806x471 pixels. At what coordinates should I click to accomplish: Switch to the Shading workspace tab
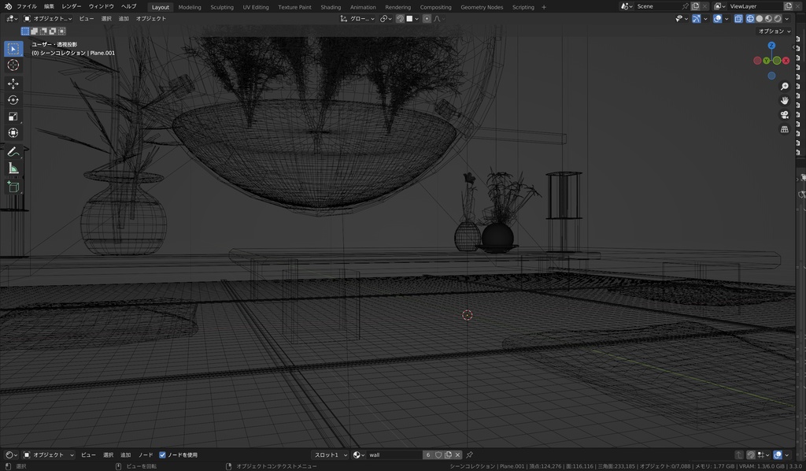coord(331,7)
